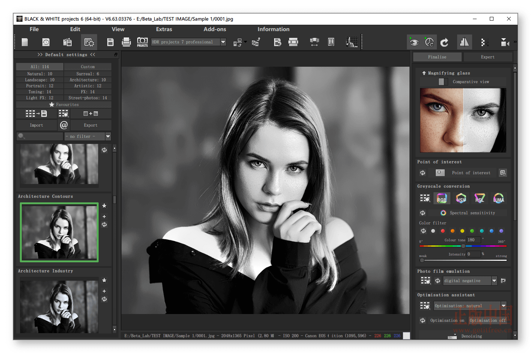The width and height of the screenshot is (531, 353).
Task: Select HSL greyscale conversion mode
Action: pos(480,199)
